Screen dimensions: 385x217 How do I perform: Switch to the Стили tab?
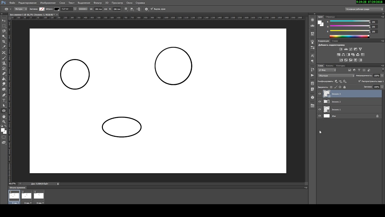pyautogui.click(x=335, y=41)
